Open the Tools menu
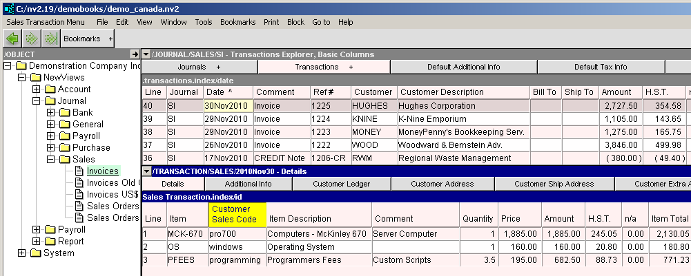Screen dimensions: 691x276 203,22
